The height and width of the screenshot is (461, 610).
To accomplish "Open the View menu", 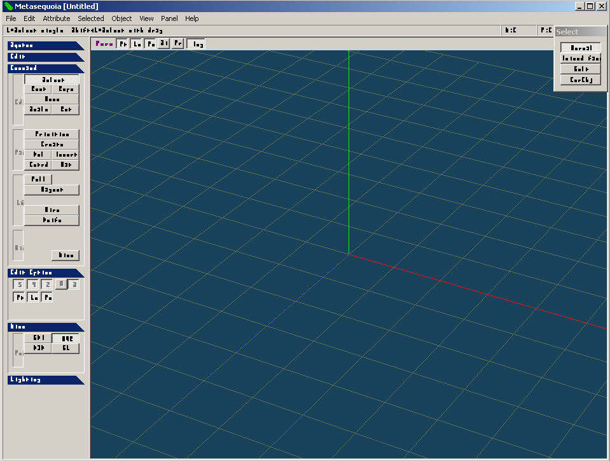I will (x=146, y=18).
